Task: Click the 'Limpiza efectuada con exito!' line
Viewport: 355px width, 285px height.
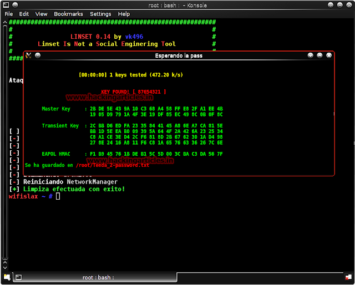Action: pyautogui.click(x=74, y=189)
